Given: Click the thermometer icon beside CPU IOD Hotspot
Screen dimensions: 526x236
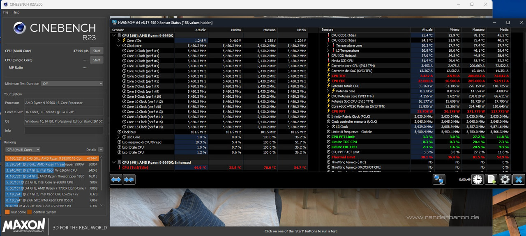Looking at the screenshot, I should 328,55.
